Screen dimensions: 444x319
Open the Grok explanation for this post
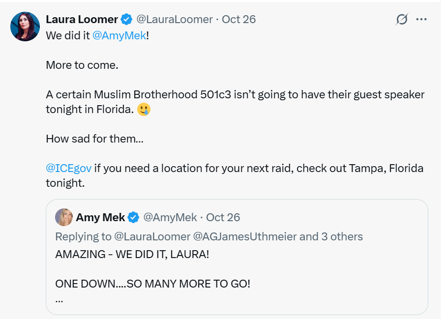point(402,19)
